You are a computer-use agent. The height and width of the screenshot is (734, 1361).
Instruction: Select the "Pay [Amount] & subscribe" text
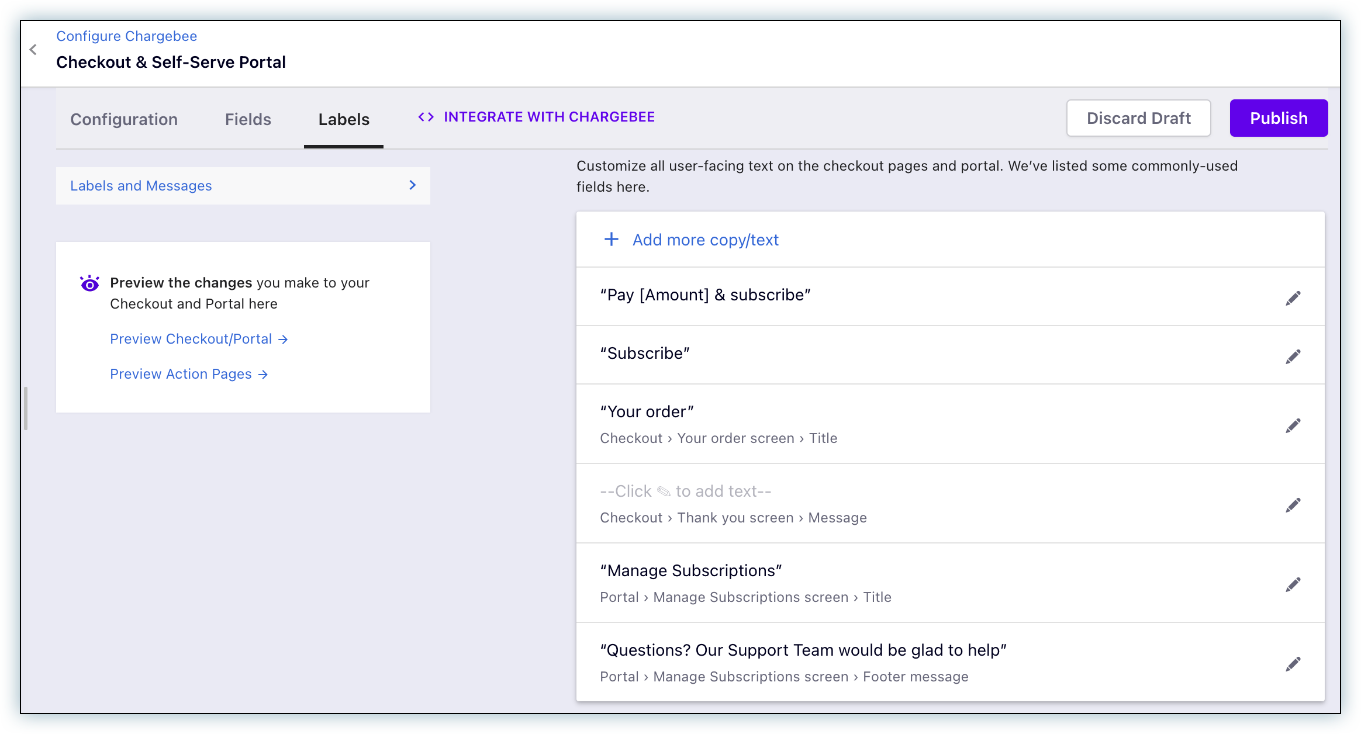coord(705,295)
